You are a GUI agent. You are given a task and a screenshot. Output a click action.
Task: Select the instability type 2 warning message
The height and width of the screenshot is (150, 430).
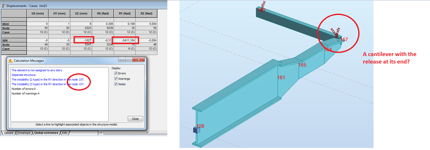tap(48, 80)
